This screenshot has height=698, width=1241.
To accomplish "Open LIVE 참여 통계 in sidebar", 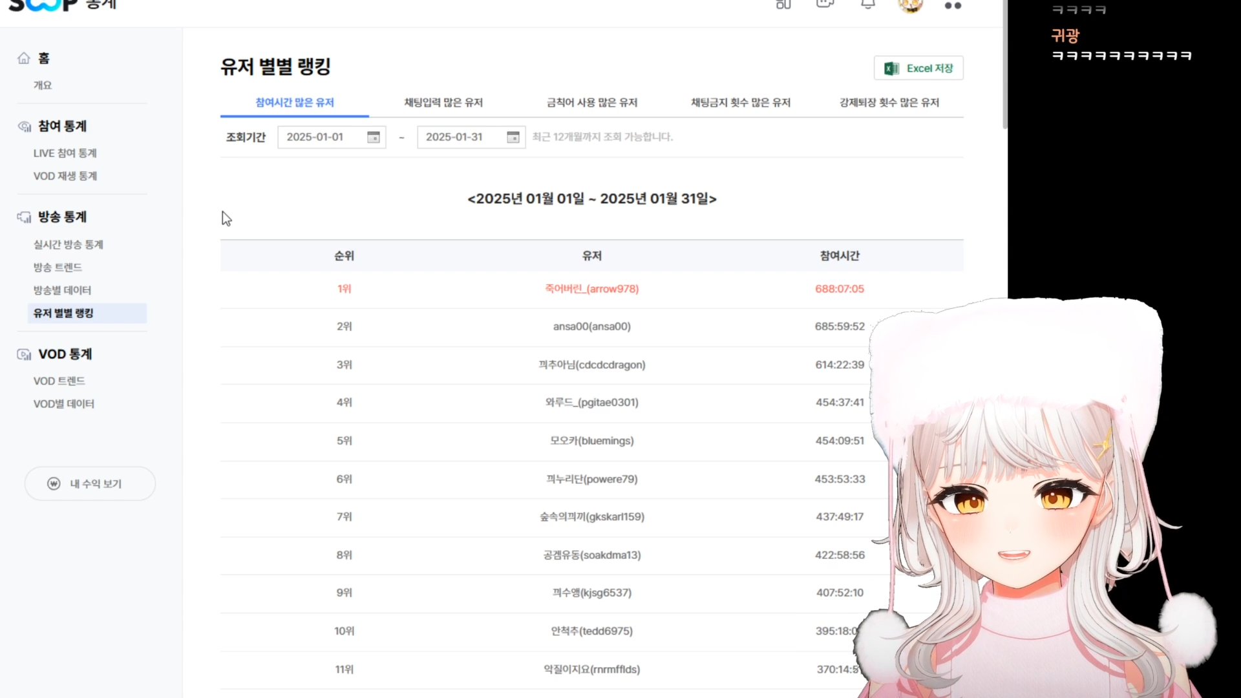I will pos(65,153).
